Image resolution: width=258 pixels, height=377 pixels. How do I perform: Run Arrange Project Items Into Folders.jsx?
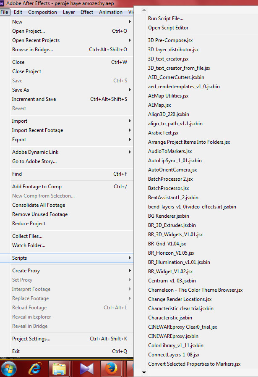tap(189, 142)
